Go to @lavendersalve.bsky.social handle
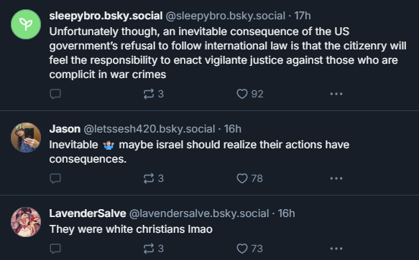The image size is (419, 260). pos(199,213)
